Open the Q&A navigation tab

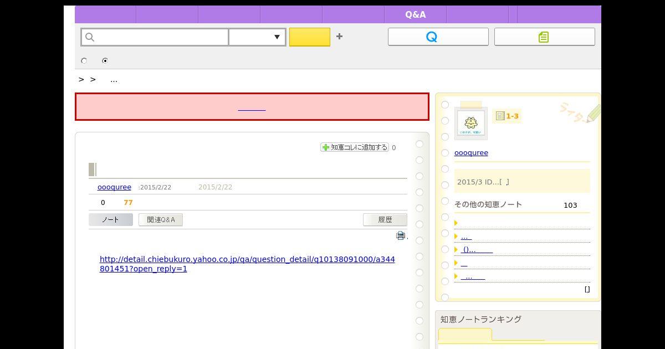415,14
